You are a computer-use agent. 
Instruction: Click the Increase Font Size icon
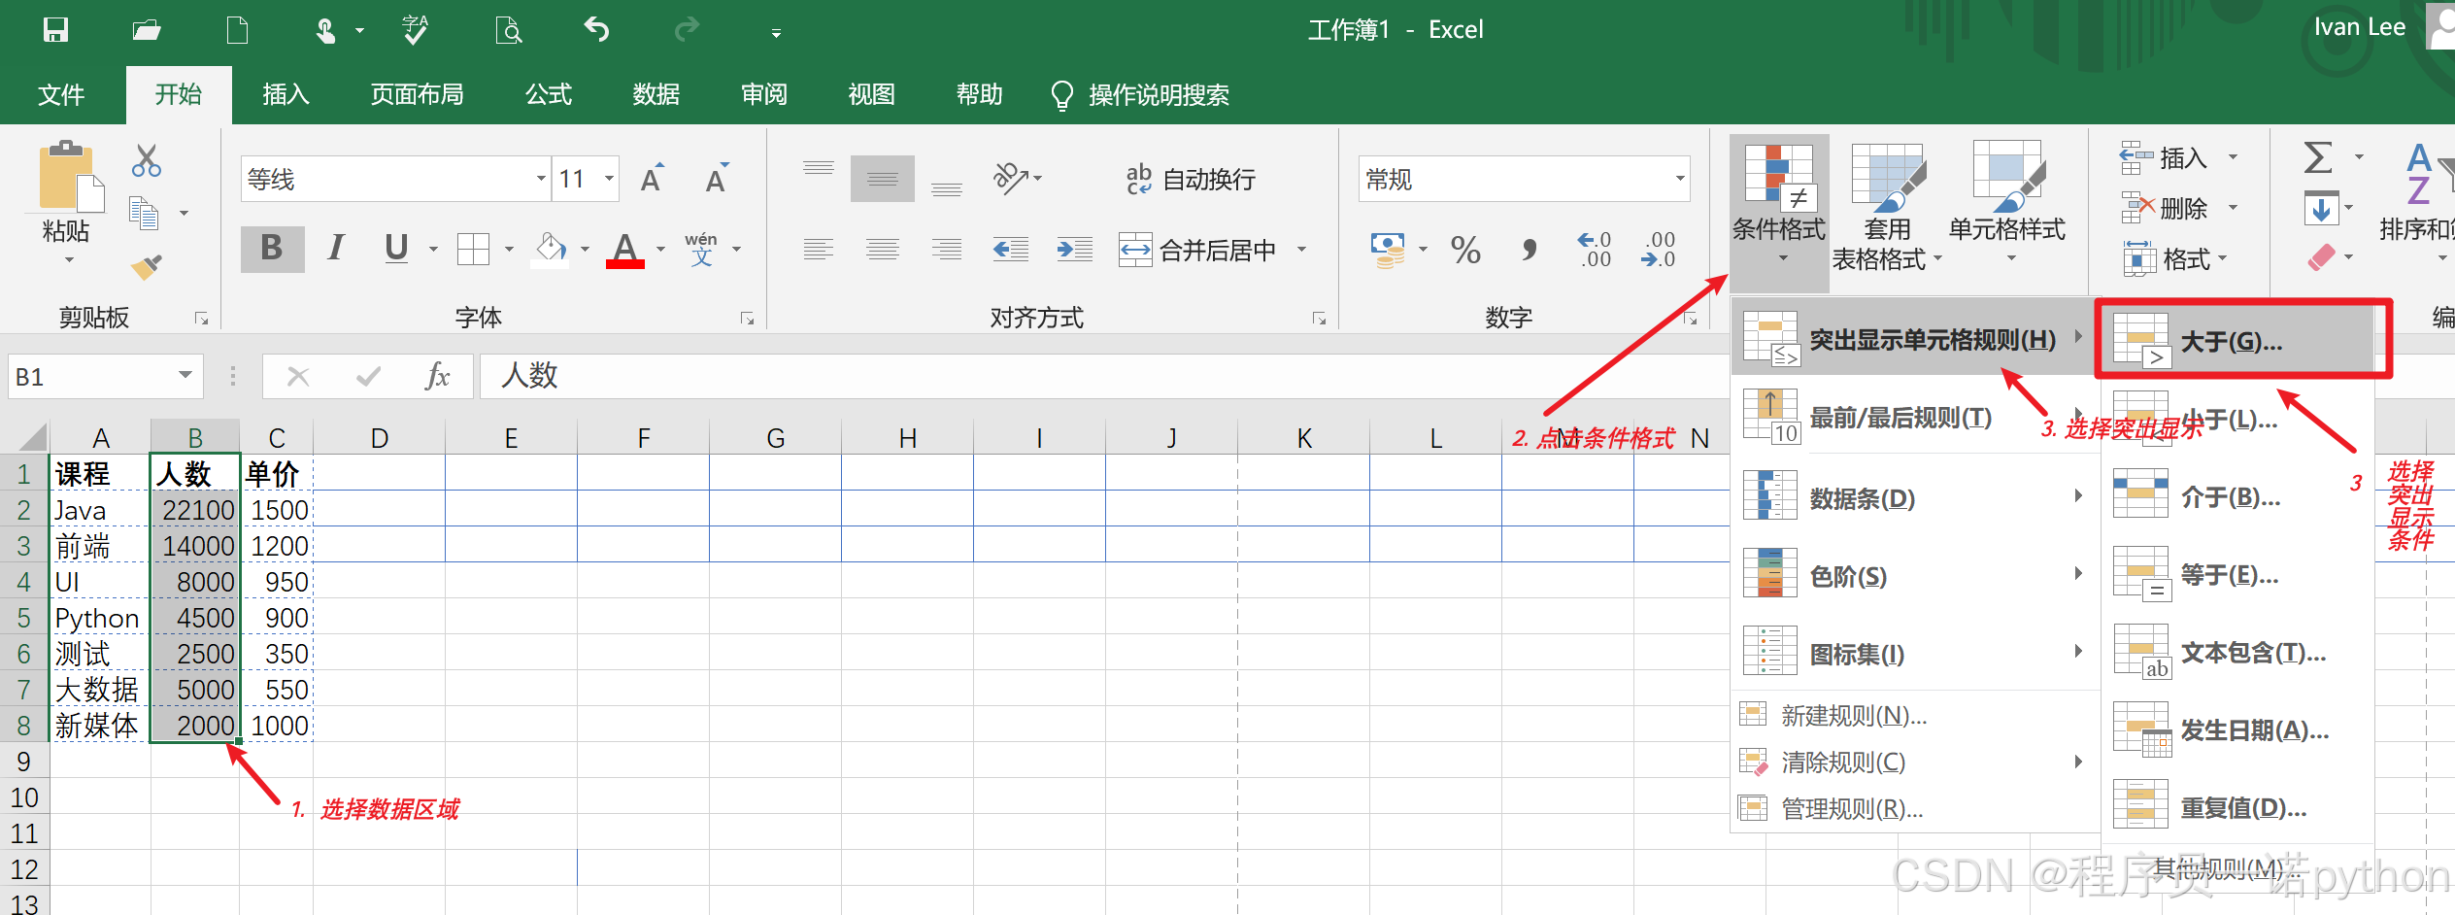pos(653,179)
